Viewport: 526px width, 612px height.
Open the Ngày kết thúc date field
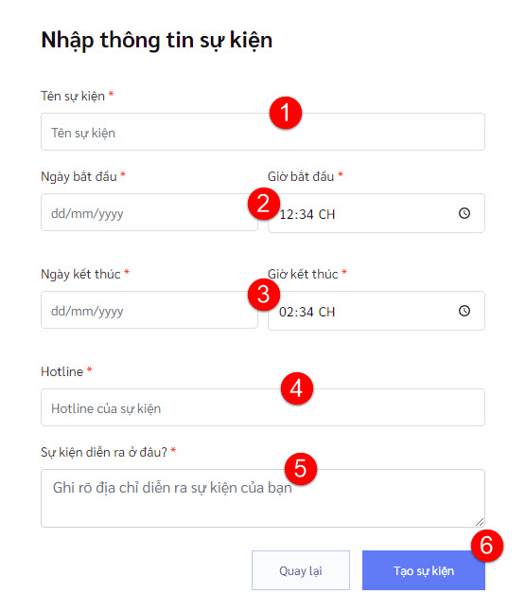(x=149, y=310)
